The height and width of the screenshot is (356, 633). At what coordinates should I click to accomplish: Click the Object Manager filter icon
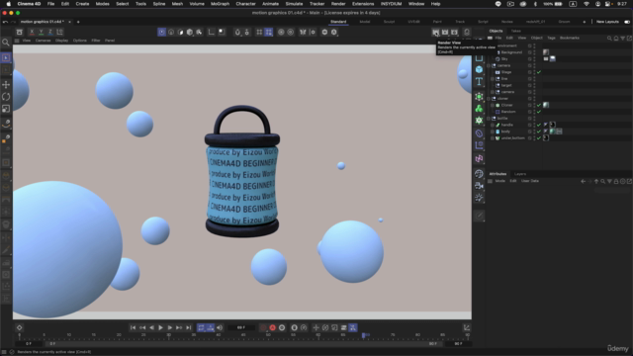click(x=622, y=38)
